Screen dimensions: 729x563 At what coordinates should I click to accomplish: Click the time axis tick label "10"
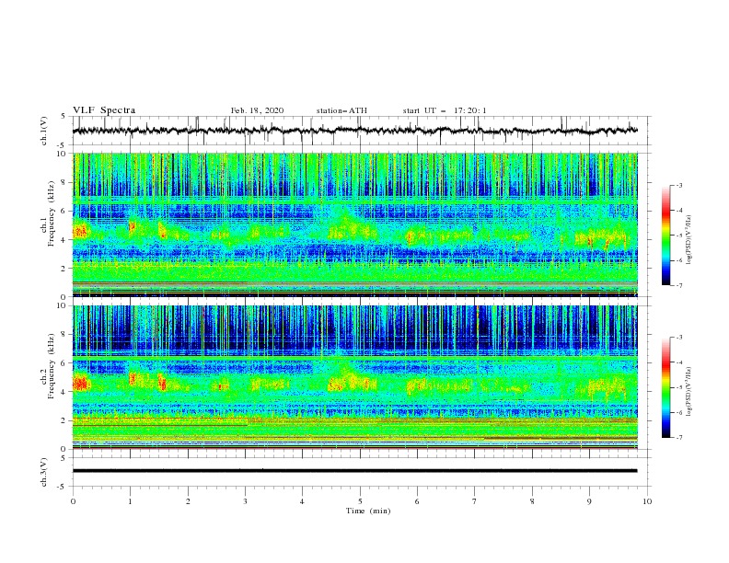[647, 501]
